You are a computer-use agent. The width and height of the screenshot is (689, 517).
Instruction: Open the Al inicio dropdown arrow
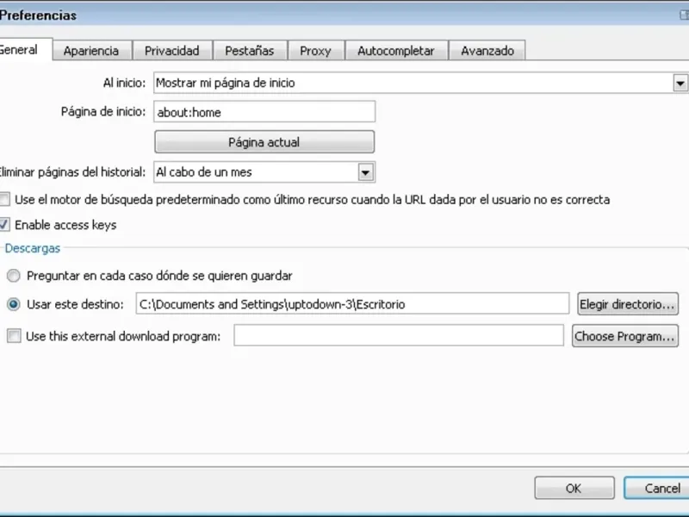680,83
